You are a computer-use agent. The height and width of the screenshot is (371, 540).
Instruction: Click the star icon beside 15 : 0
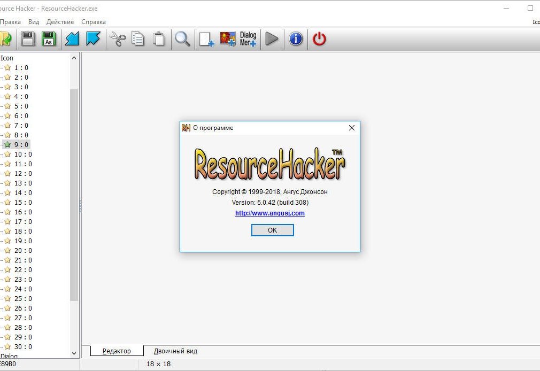[7, 203]
